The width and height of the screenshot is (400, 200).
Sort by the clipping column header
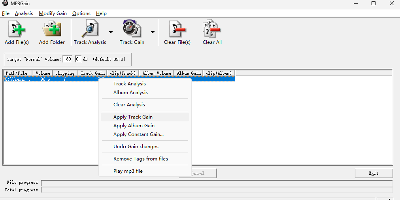pyautogui.click(x=65, y=73)
